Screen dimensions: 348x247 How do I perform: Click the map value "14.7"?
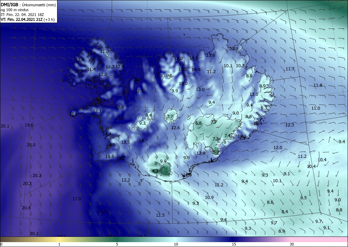point(143,140)
